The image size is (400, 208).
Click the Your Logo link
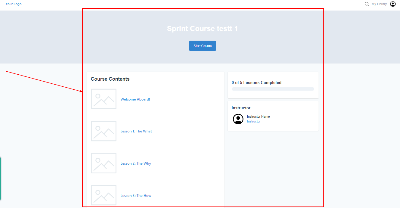tap(14, 4)
